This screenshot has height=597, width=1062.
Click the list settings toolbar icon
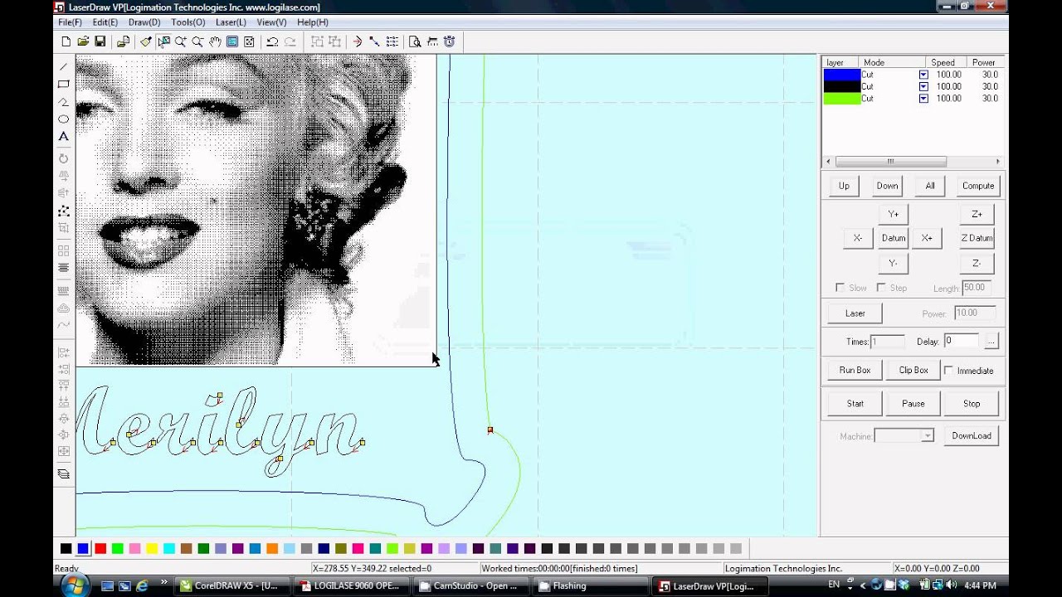pos(392,41)
